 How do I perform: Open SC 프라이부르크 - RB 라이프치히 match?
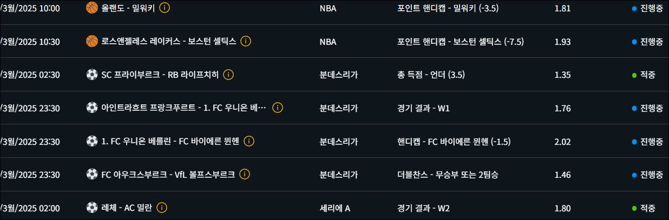(160, 75)
